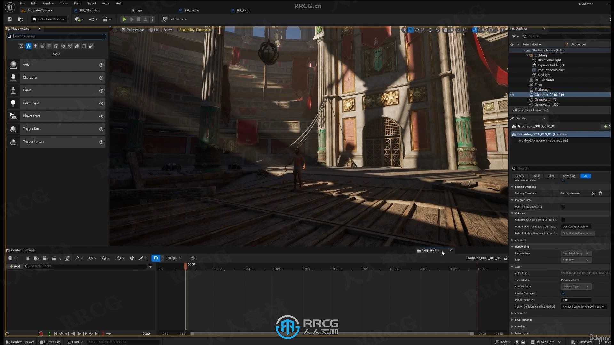Screen dimensions: 614x345
Task: Select the Recently Placed clock category icon
Action: (x=21, y=46)
